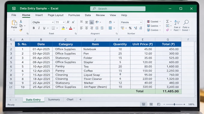Switch to the Chart sheet tab
204x114 pixels.
coord(70,99)
